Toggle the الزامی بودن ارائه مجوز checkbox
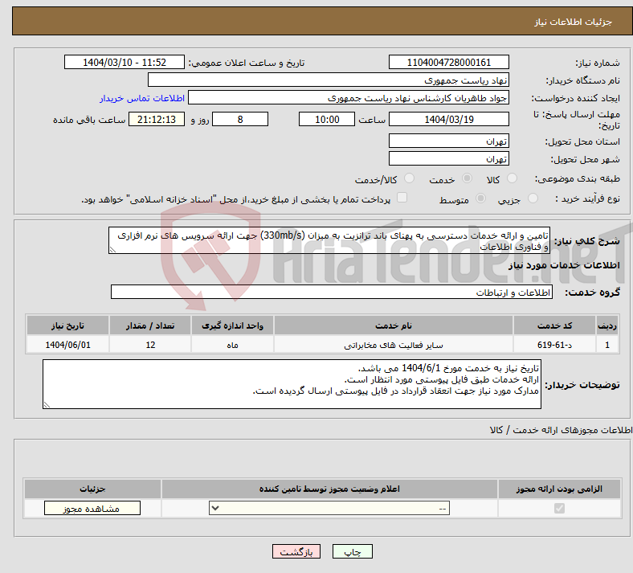Screen dimensions: 633x573 [559, 508]
